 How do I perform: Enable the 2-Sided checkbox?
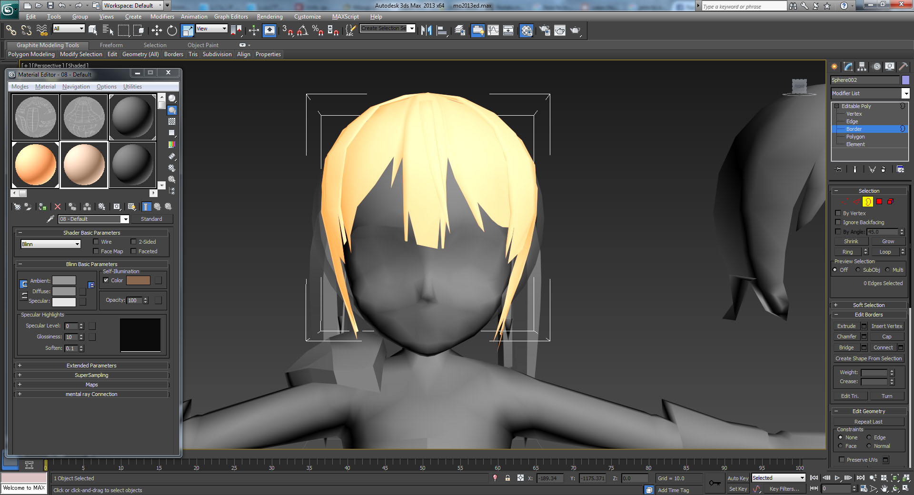pos(134,242)
